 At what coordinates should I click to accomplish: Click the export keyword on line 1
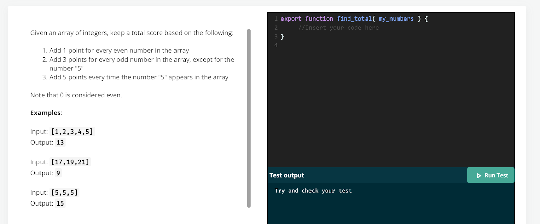291,19
